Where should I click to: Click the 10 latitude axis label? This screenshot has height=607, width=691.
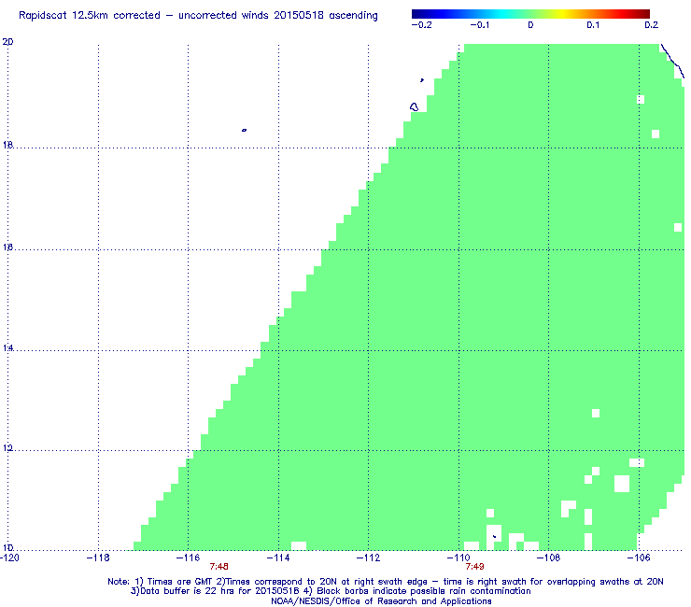tap(7, 547)
